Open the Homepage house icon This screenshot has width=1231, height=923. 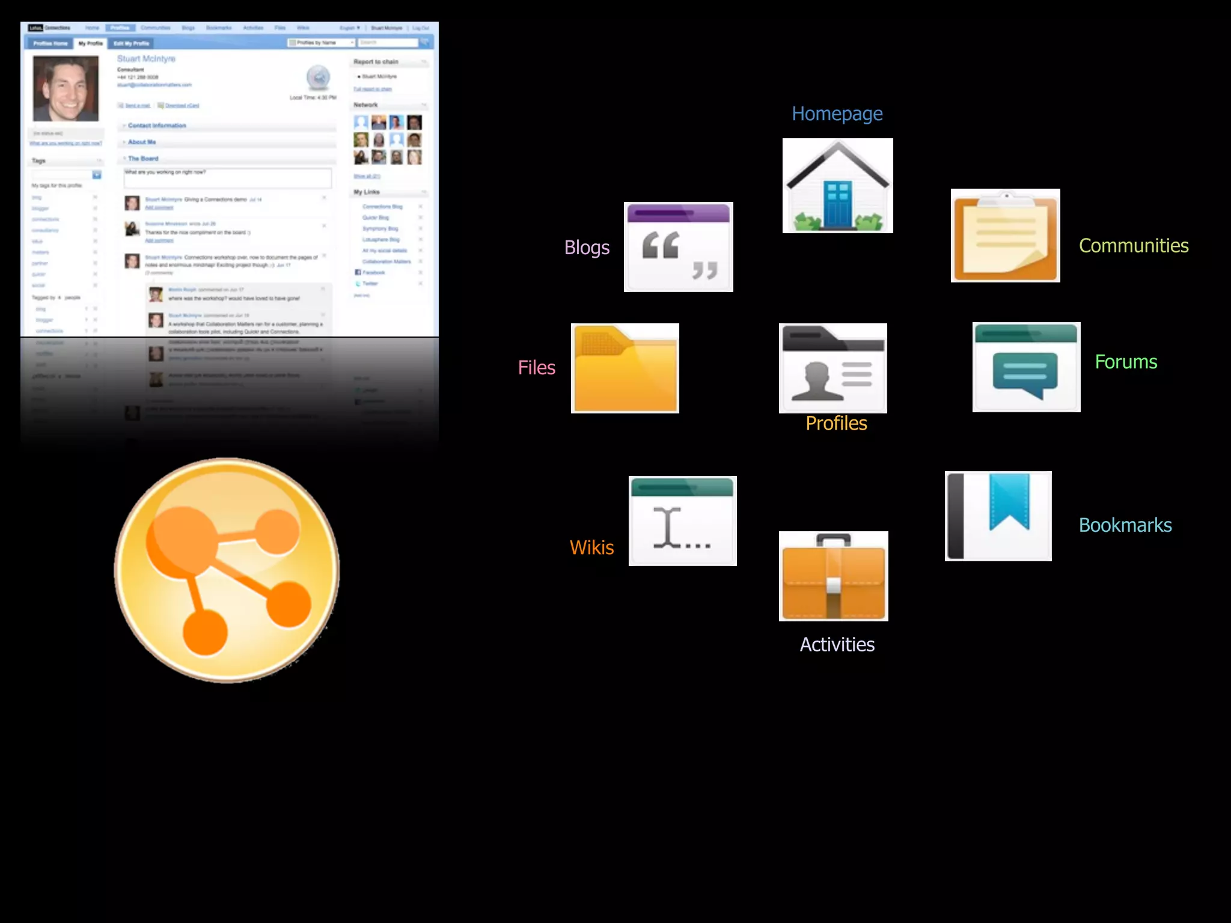click(837, 186)
